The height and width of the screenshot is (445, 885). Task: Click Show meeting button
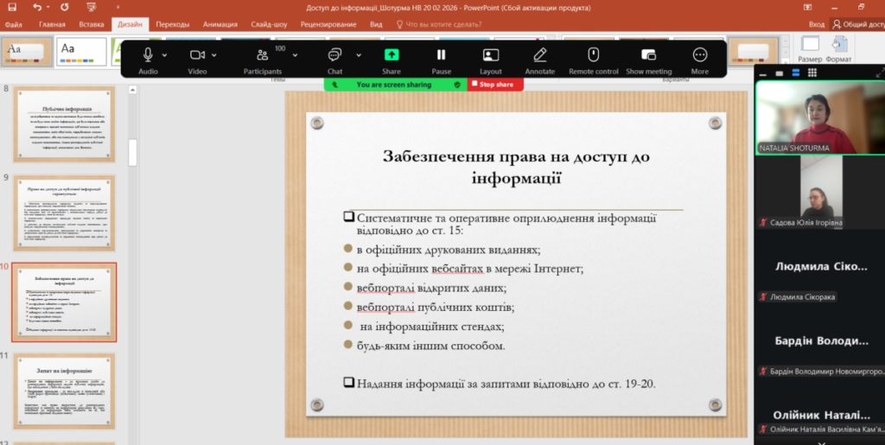[x=648, y=55]
